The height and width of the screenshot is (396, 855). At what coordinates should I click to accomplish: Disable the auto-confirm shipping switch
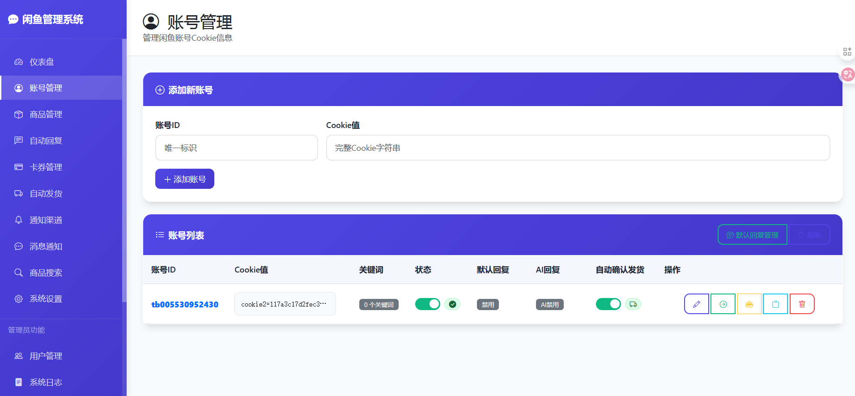pyautogui.click(x=608, y=304)
